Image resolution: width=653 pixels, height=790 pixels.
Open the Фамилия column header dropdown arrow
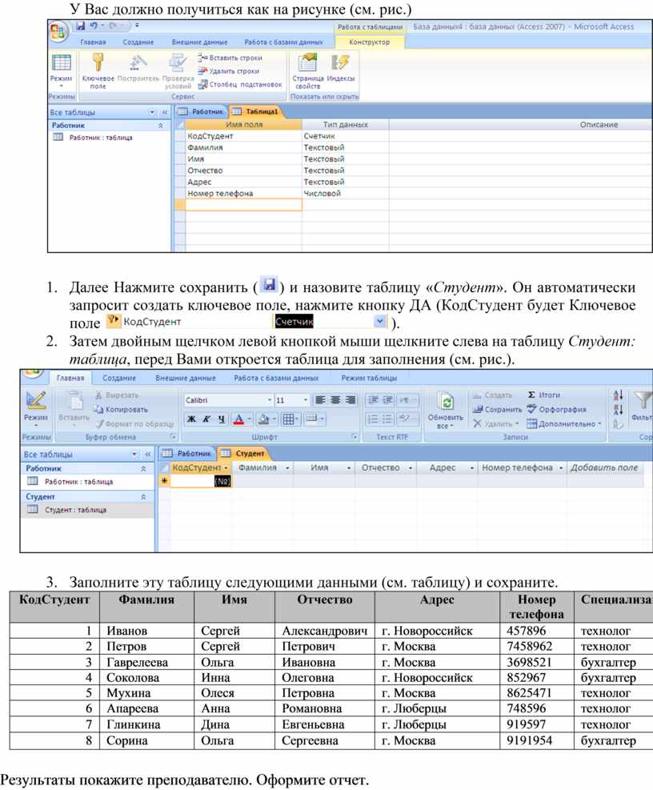[287, 468]
